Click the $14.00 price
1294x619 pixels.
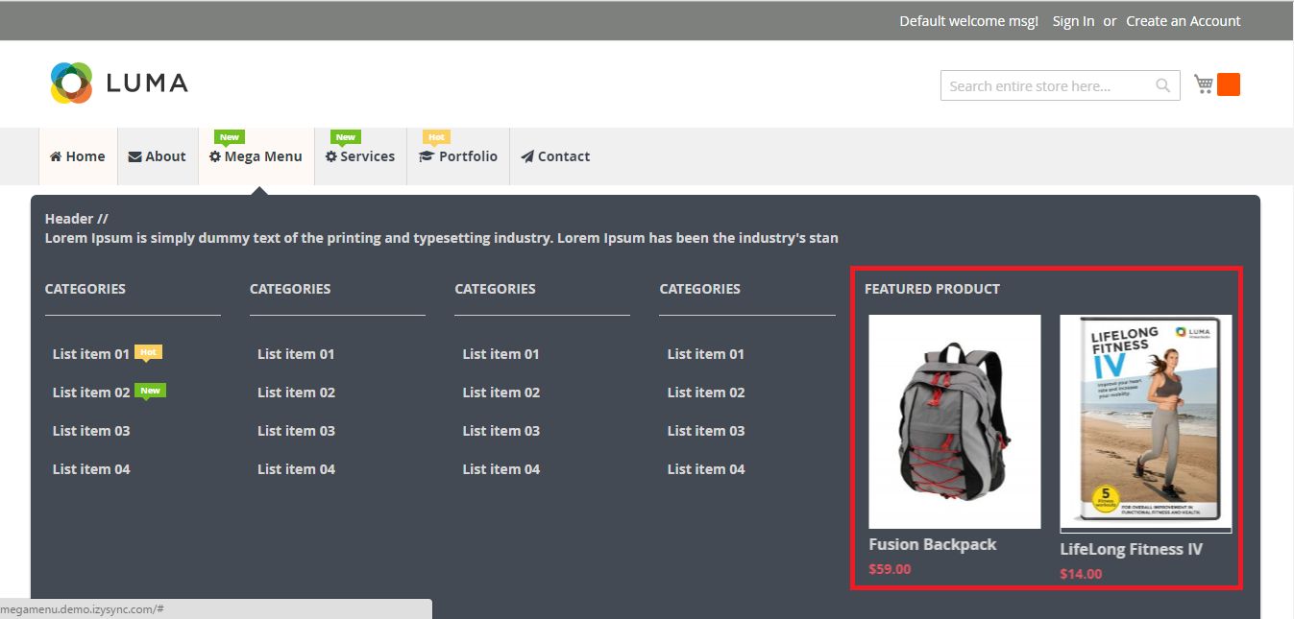point(1081,574)
